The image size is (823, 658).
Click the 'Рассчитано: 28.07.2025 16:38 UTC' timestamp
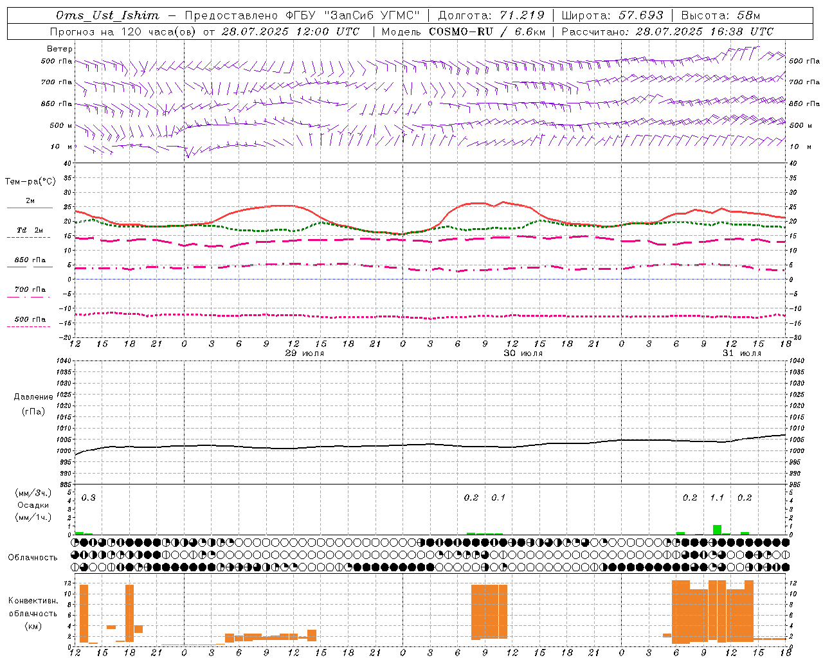pyautogui.click(x=667, y=31)
